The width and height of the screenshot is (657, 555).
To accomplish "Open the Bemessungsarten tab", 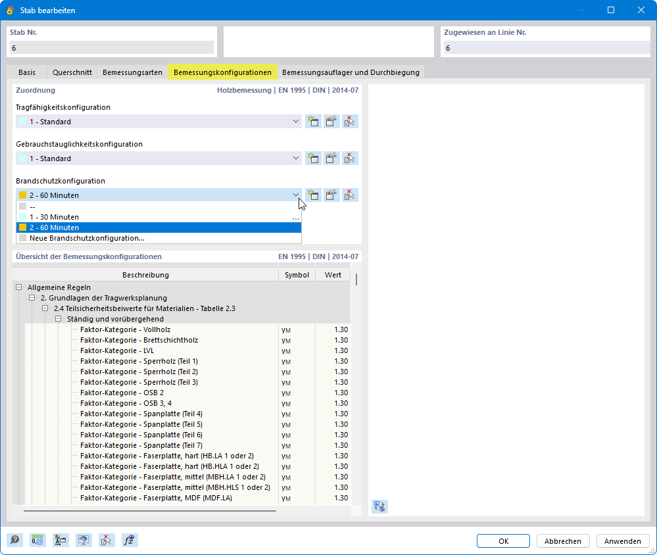I will (x=132, y=72).
